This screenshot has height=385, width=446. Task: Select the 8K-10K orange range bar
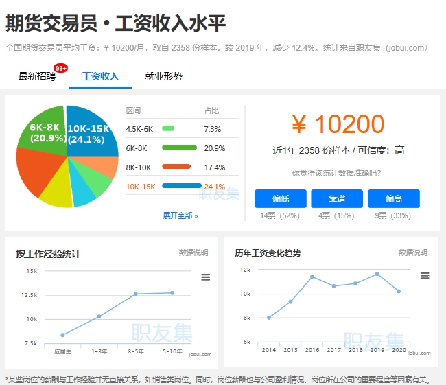[176, 167]
